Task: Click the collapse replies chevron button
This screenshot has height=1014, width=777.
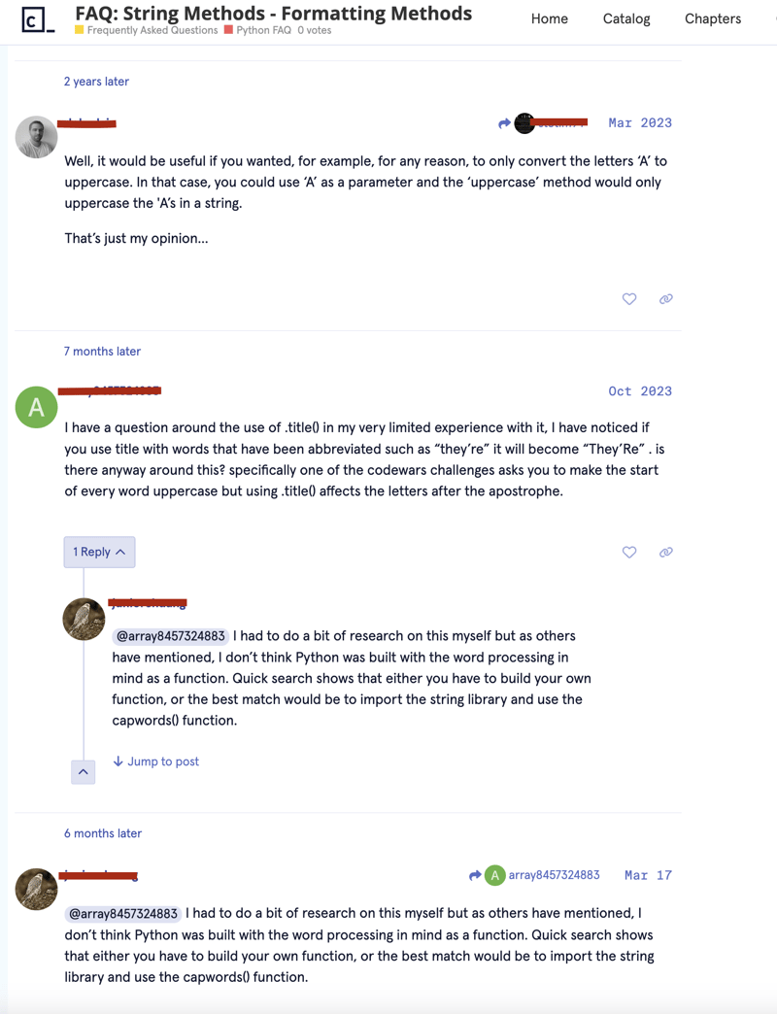Action: pos(84,771)
